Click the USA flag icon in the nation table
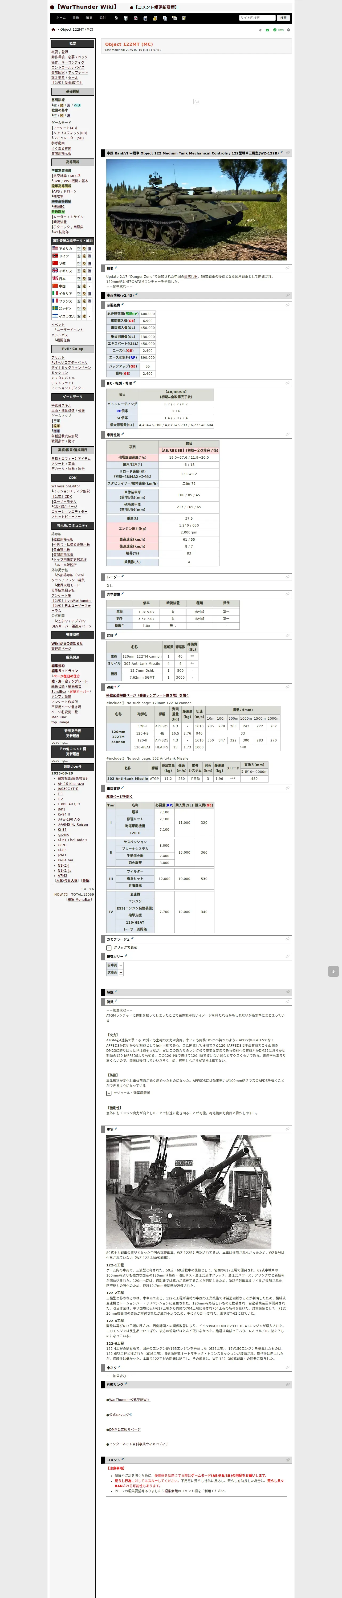 [x=55, y=248]
